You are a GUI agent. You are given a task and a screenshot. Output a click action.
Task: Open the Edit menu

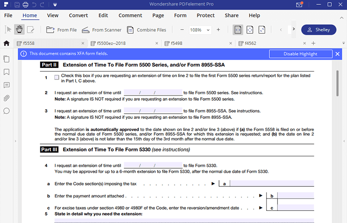(x=103, y=16)
